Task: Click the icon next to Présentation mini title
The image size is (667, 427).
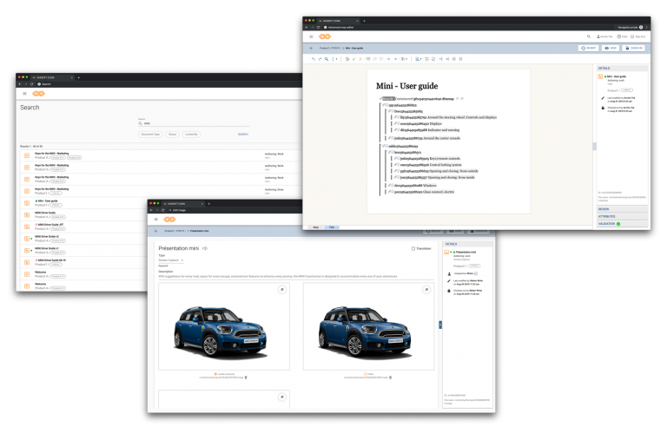Action: [x=205, y=248]
